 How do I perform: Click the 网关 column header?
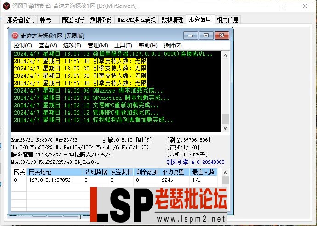coord(19,172)
